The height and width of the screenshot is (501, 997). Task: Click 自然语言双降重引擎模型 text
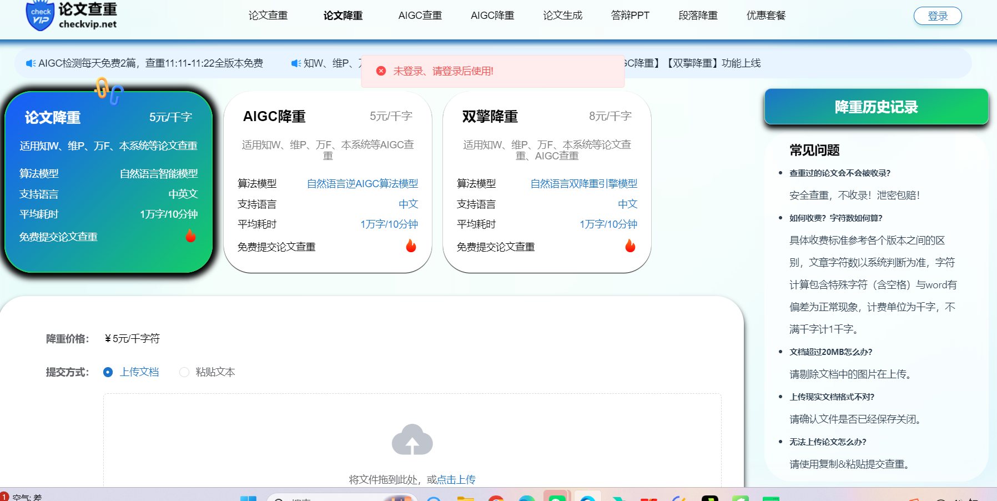584,184
